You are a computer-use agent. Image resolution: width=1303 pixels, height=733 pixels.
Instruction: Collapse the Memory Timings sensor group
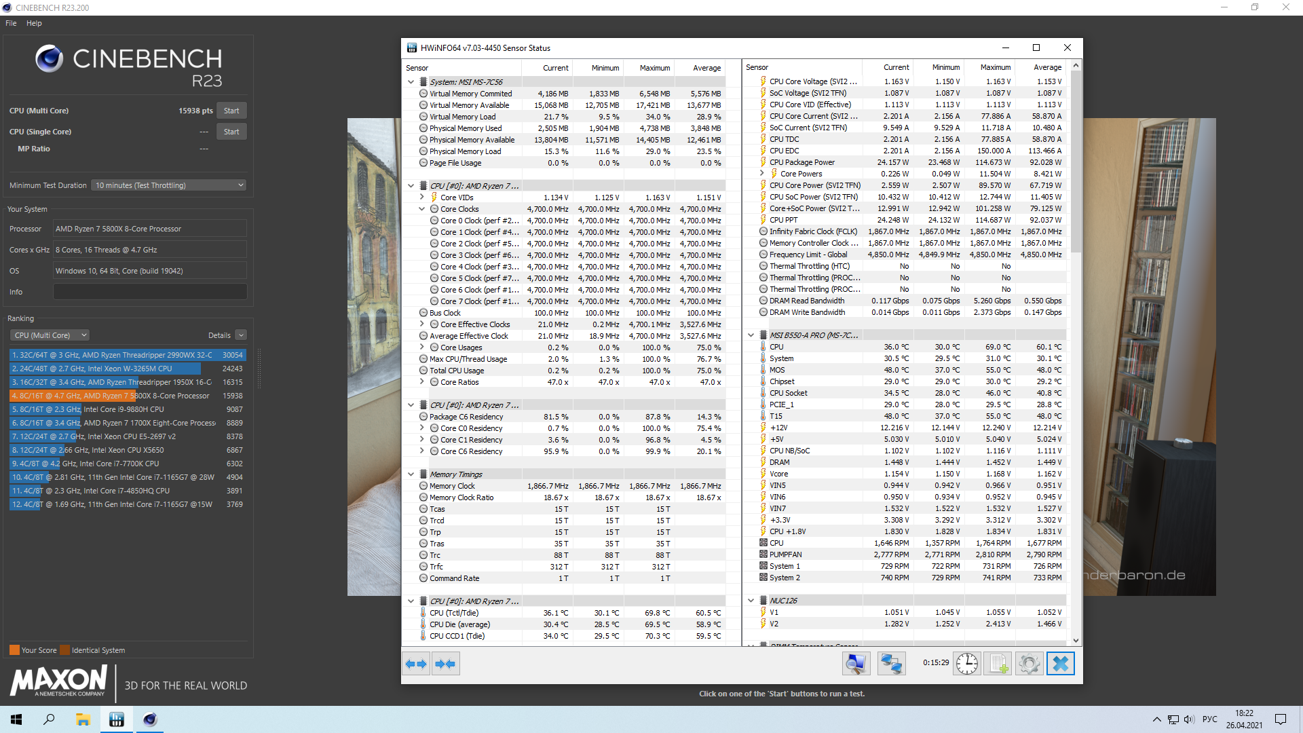[411, 474]
